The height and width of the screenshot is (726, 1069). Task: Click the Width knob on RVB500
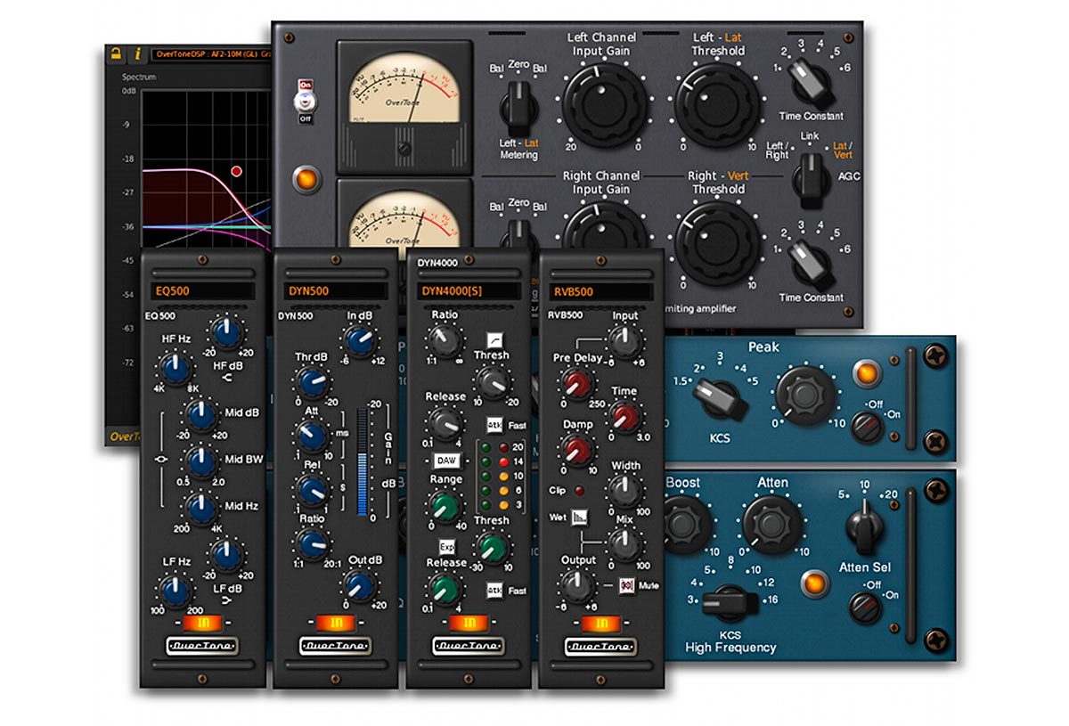tap(625, 490)
